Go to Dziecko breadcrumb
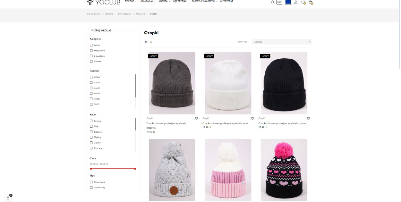This screenshot has width=401, height=202. click(x=109, y=14)
